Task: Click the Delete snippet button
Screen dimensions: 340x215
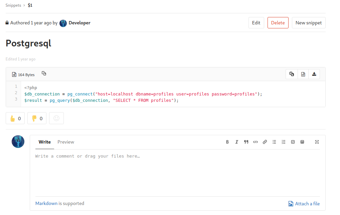Action: tap(278, 23)
